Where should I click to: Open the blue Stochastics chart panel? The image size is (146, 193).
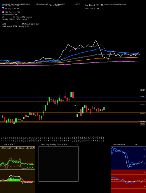coord(128,158)
